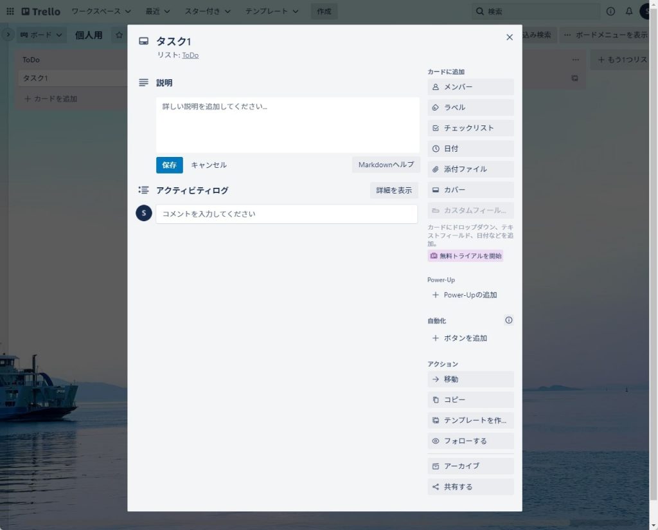
Task: Click the タスク1 card title
Action: point(173,41)
